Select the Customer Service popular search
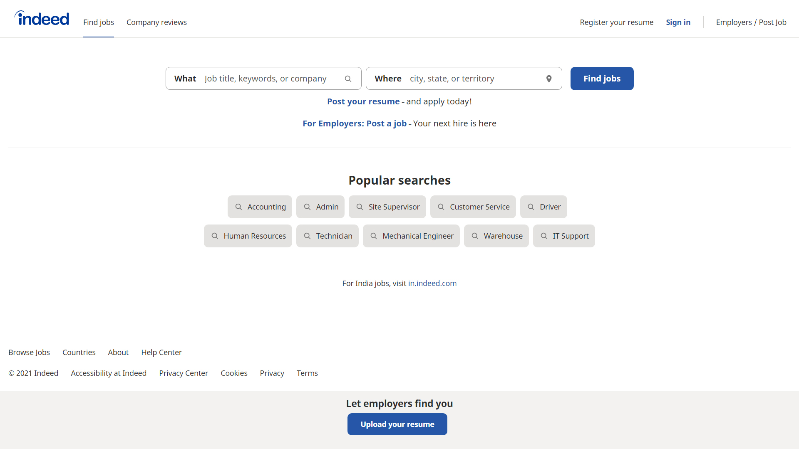Viewport: 799px width, 449px height. (473, 207)
